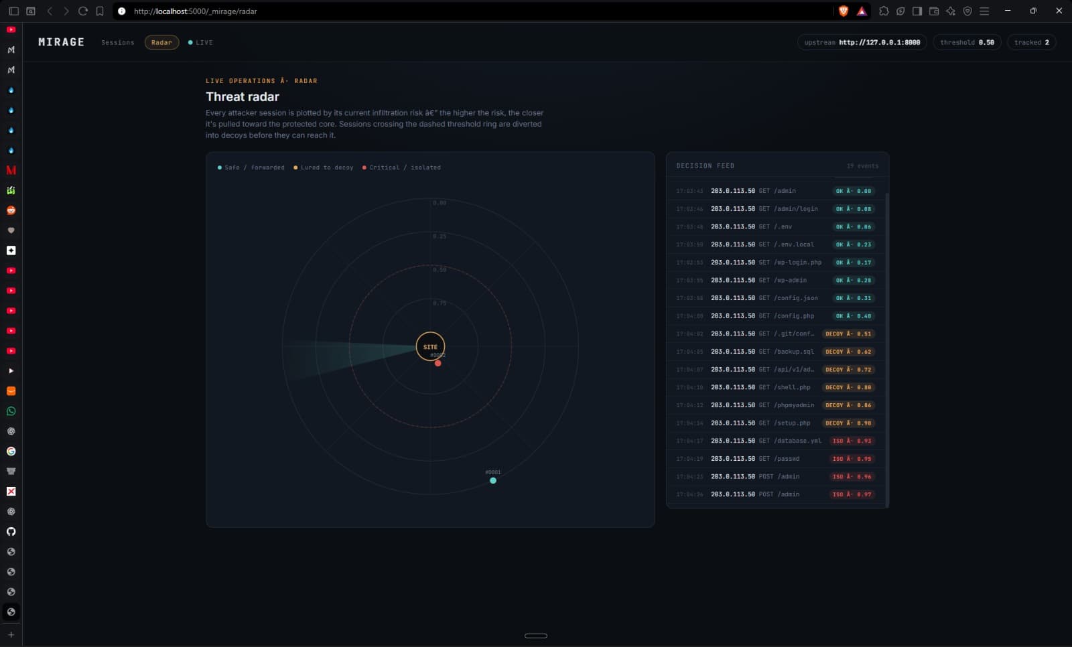Click the ISO 0.97 badge
1072x647 pixels.
tap(852, 494)
